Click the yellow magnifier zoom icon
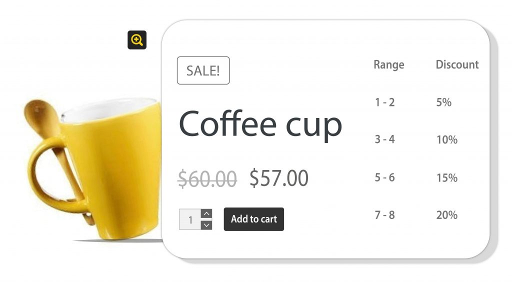 pos(137,39)
